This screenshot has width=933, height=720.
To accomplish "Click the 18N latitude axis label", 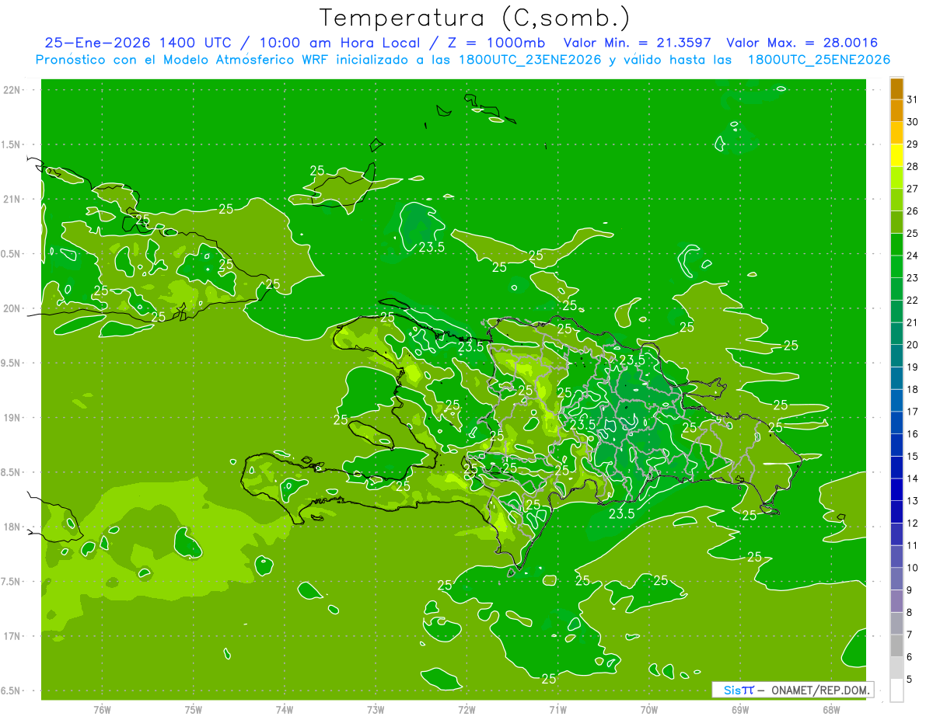I will coord(13,527).
